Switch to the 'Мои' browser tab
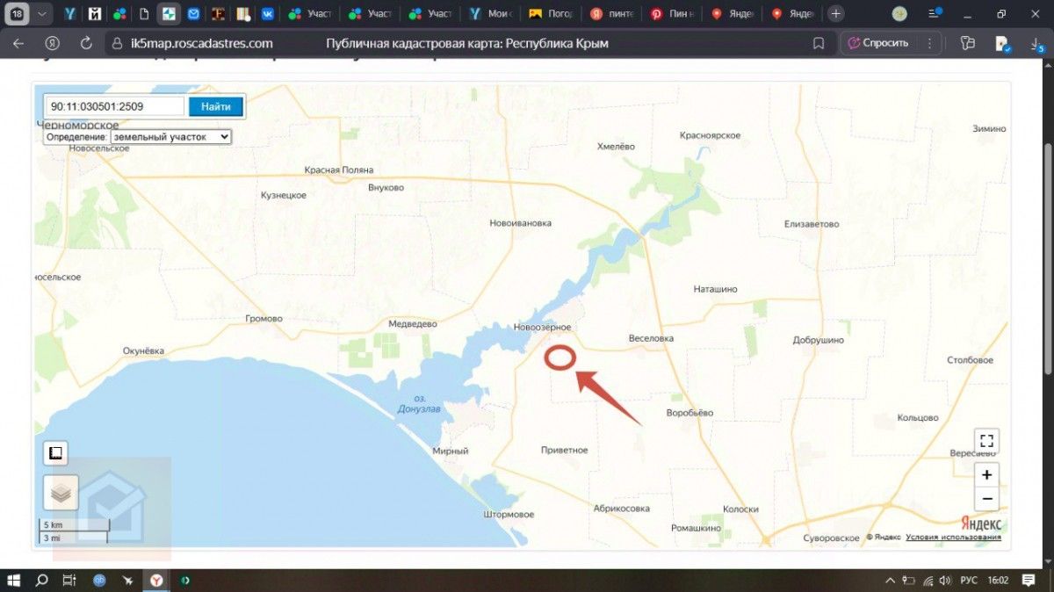This screenshot has width=1054, height=592. pyautogui.click(x=489, y=14)
